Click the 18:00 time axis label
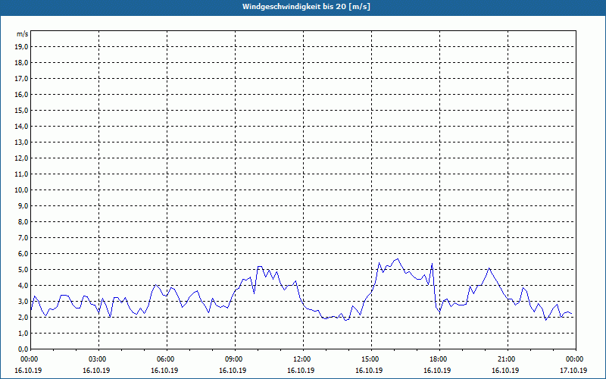This screenshot has width=606, height=379. click(440, 359)
